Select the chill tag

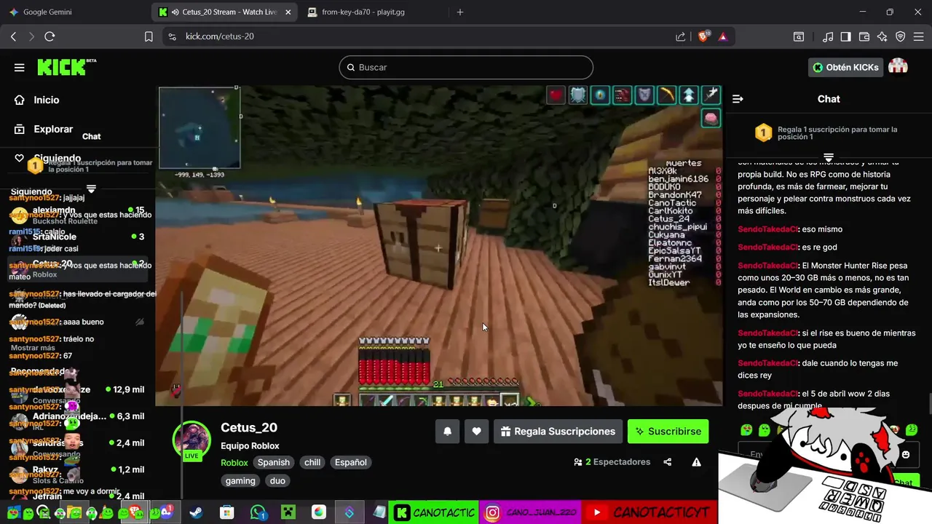[312, 462]
